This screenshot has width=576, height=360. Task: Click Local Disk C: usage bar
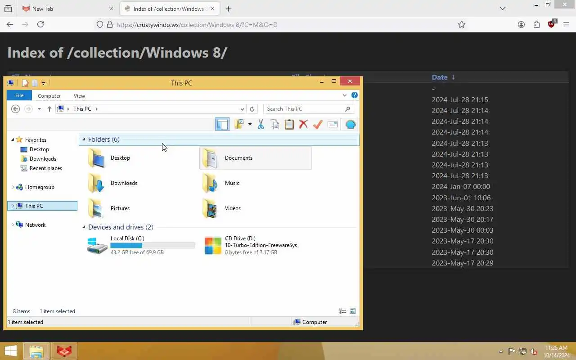[x=153, y=246]
